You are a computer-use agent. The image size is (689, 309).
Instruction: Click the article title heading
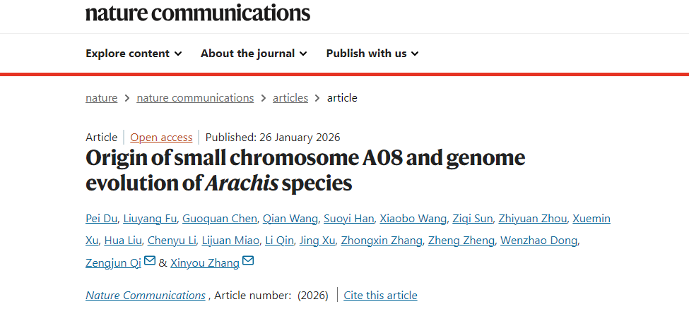coord(305,170)
